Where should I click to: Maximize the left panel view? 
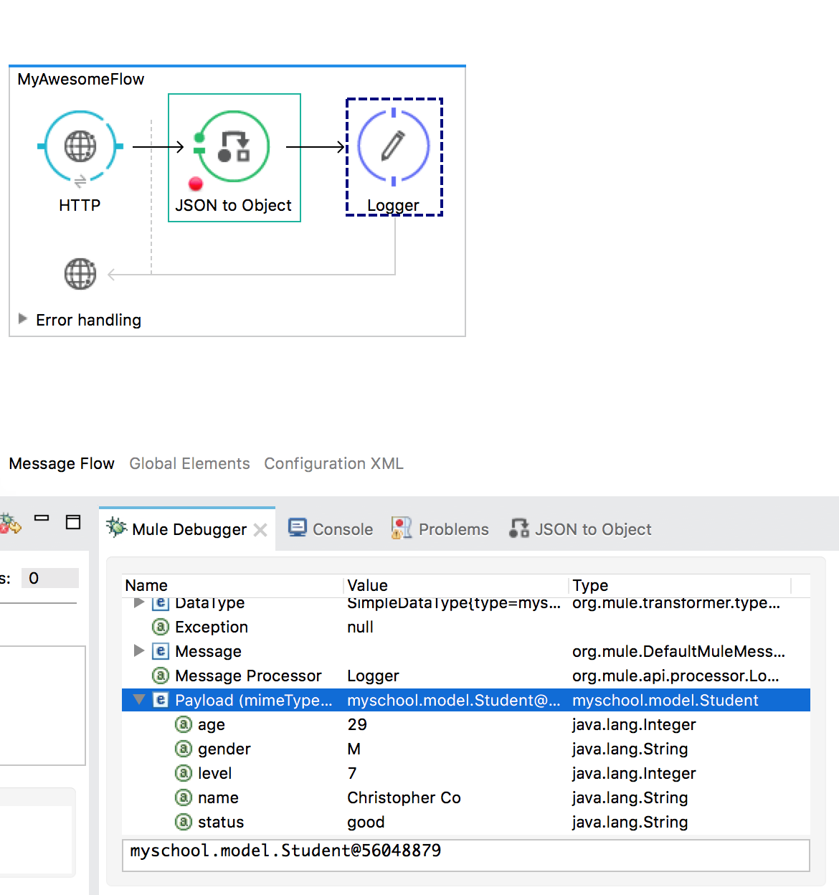click(73, 522)
